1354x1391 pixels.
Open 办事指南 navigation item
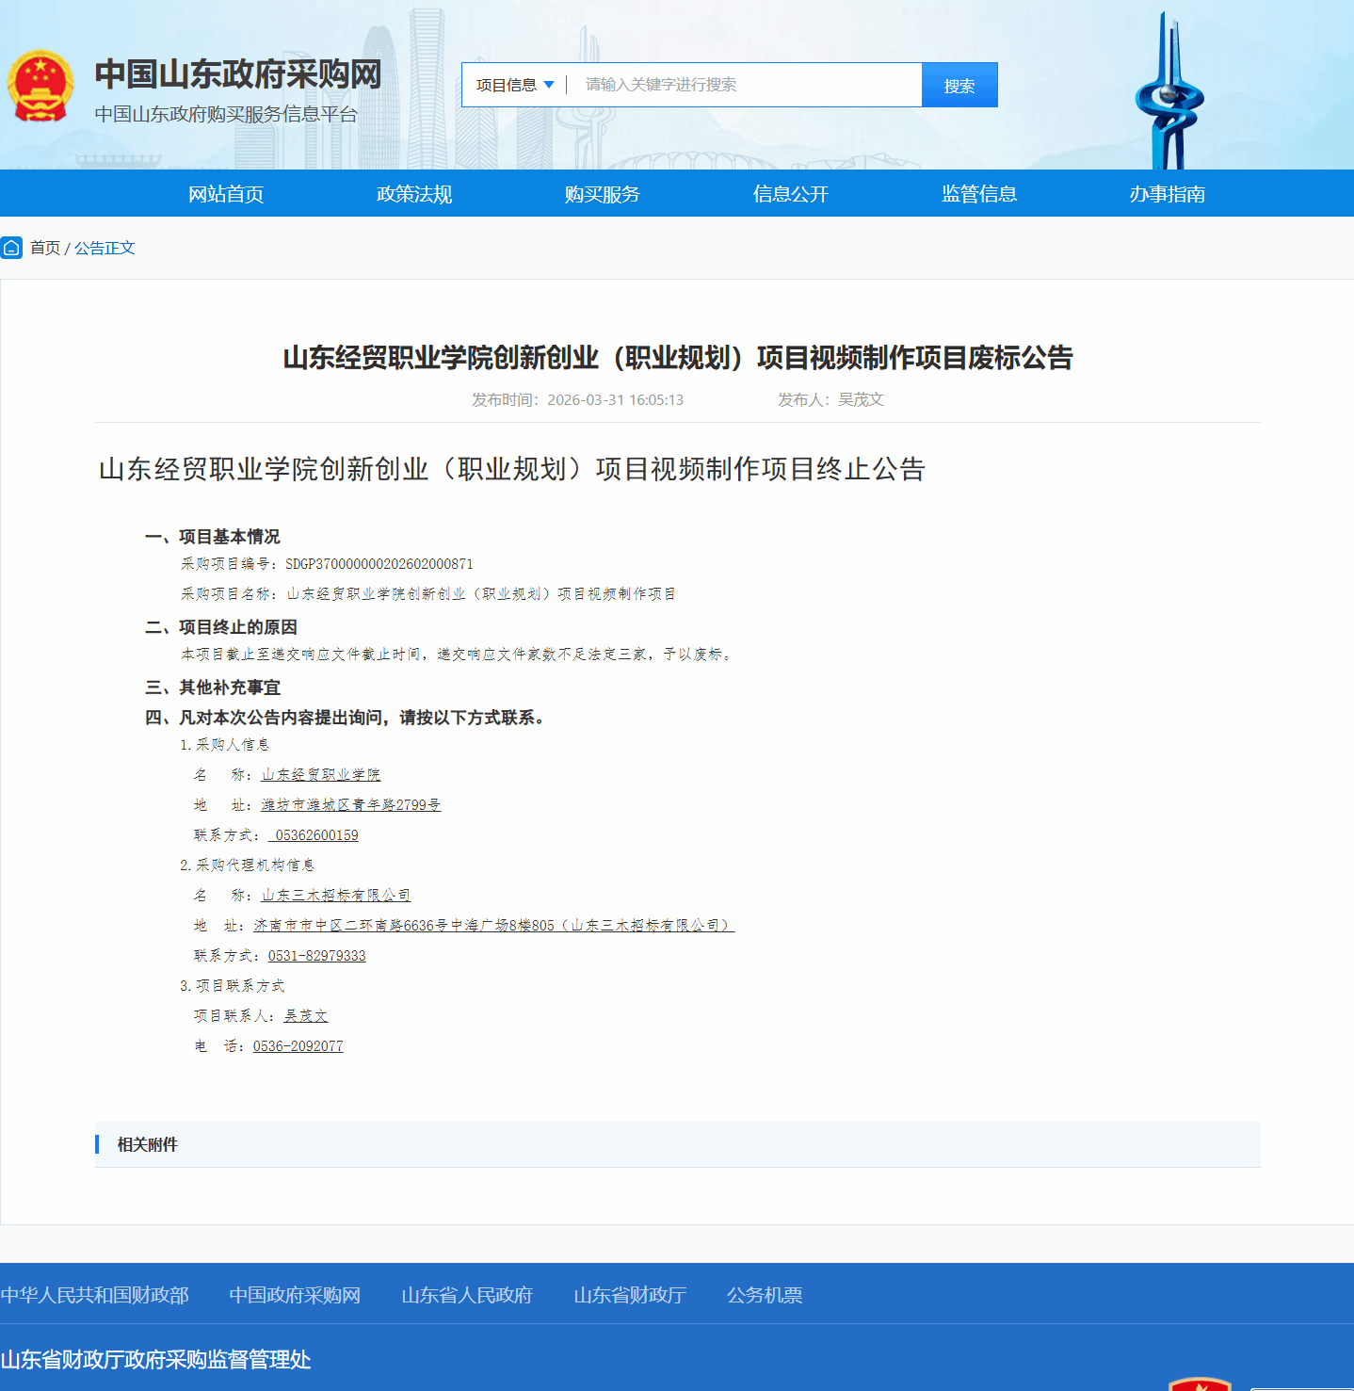1168,194
